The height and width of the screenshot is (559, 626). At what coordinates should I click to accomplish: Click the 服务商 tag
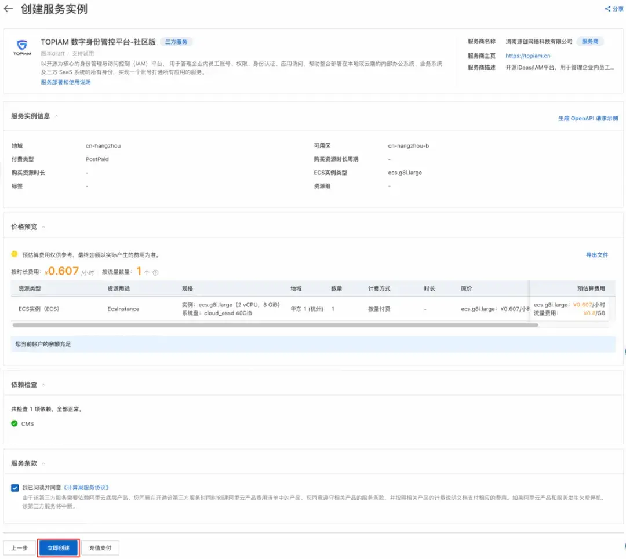click(x=590, y=42)
